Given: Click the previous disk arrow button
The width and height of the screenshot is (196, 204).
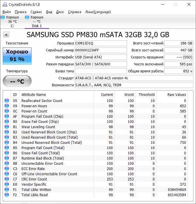Looking at the screenshot, I should [x=6, y=35].
